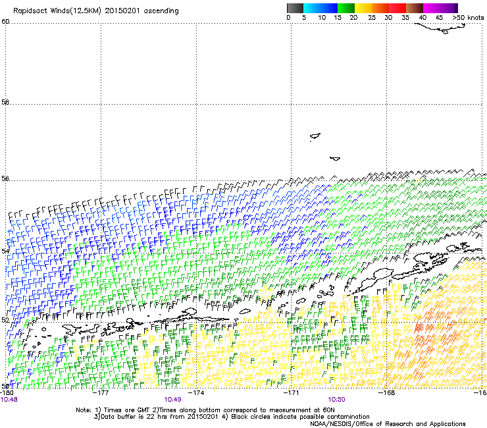The width and height of the screenshot is (487, 428).
Task: Click the NOAA/NESDIS credit text
Action: pos(388,424)
